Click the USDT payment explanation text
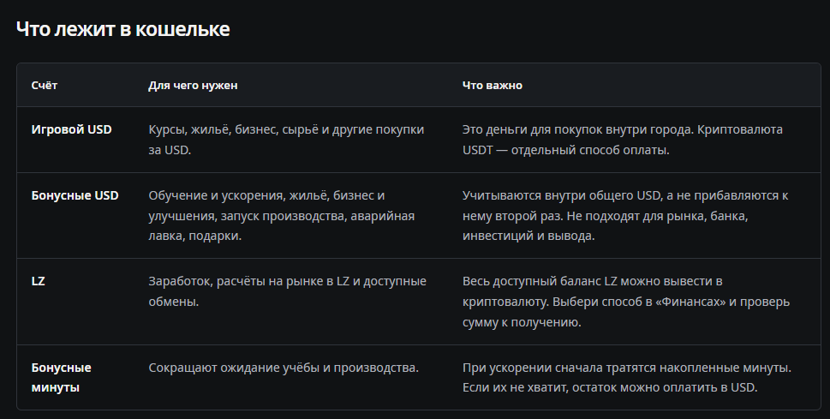The height and width of the screenshot is (419, 830). (623, 140)
